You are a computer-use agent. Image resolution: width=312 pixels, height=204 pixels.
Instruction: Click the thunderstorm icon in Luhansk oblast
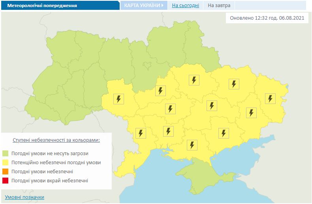pyautogui.click(x=270, y=98)
